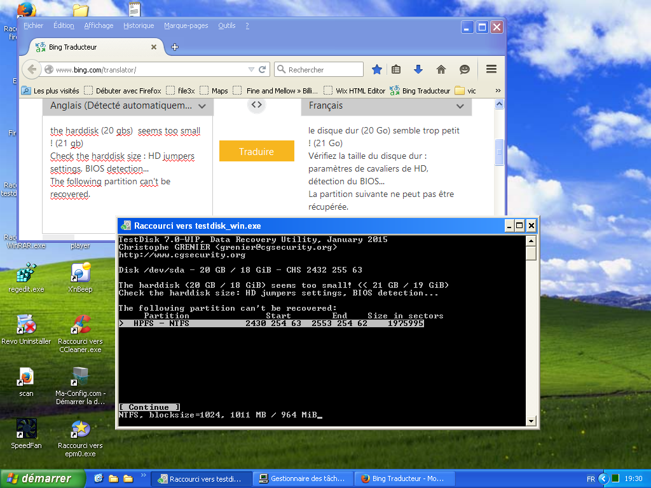651x488 pixels.
Task: Open the ? help menu in Firefox
Action: point(247,25)
